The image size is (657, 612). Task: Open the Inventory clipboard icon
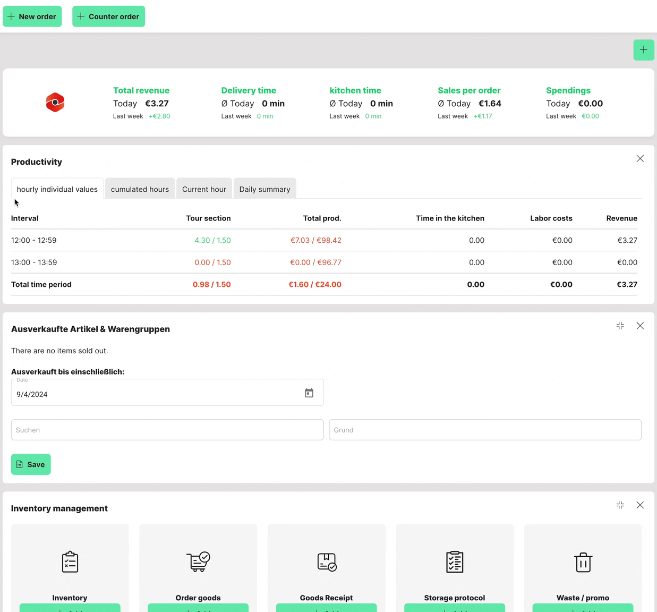pyautogui.click(x=70, y=562)
